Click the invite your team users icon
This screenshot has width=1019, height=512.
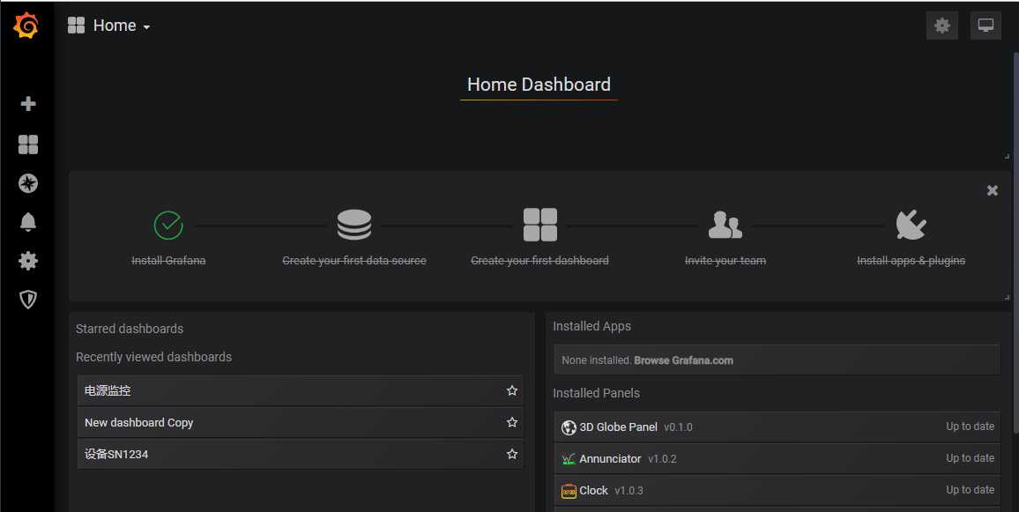point(725,225)
